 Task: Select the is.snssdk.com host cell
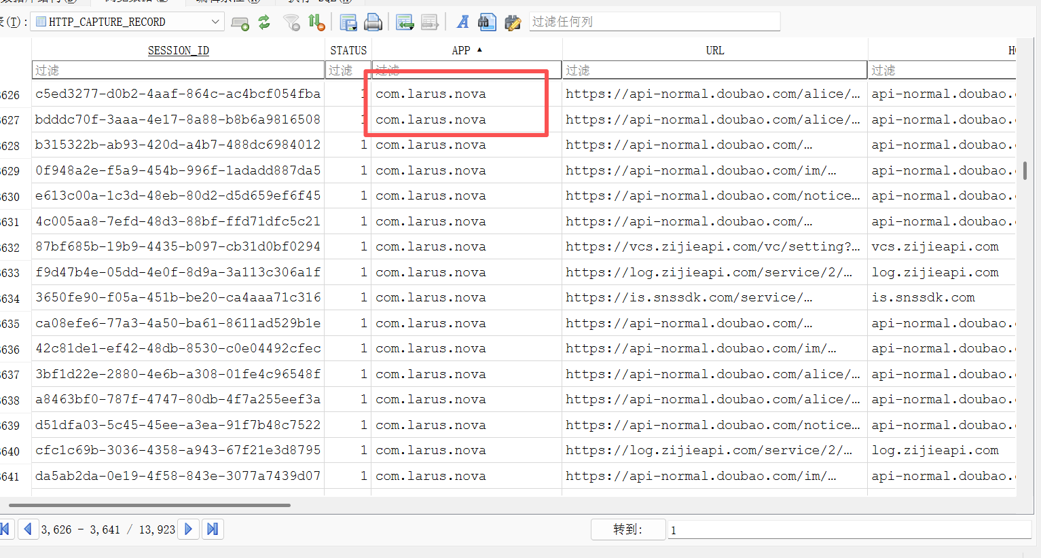(x=942, y=297)
